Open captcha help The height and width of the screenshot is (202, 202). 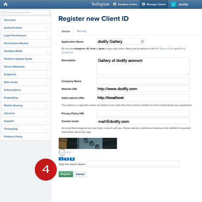[x=72, y=159]
